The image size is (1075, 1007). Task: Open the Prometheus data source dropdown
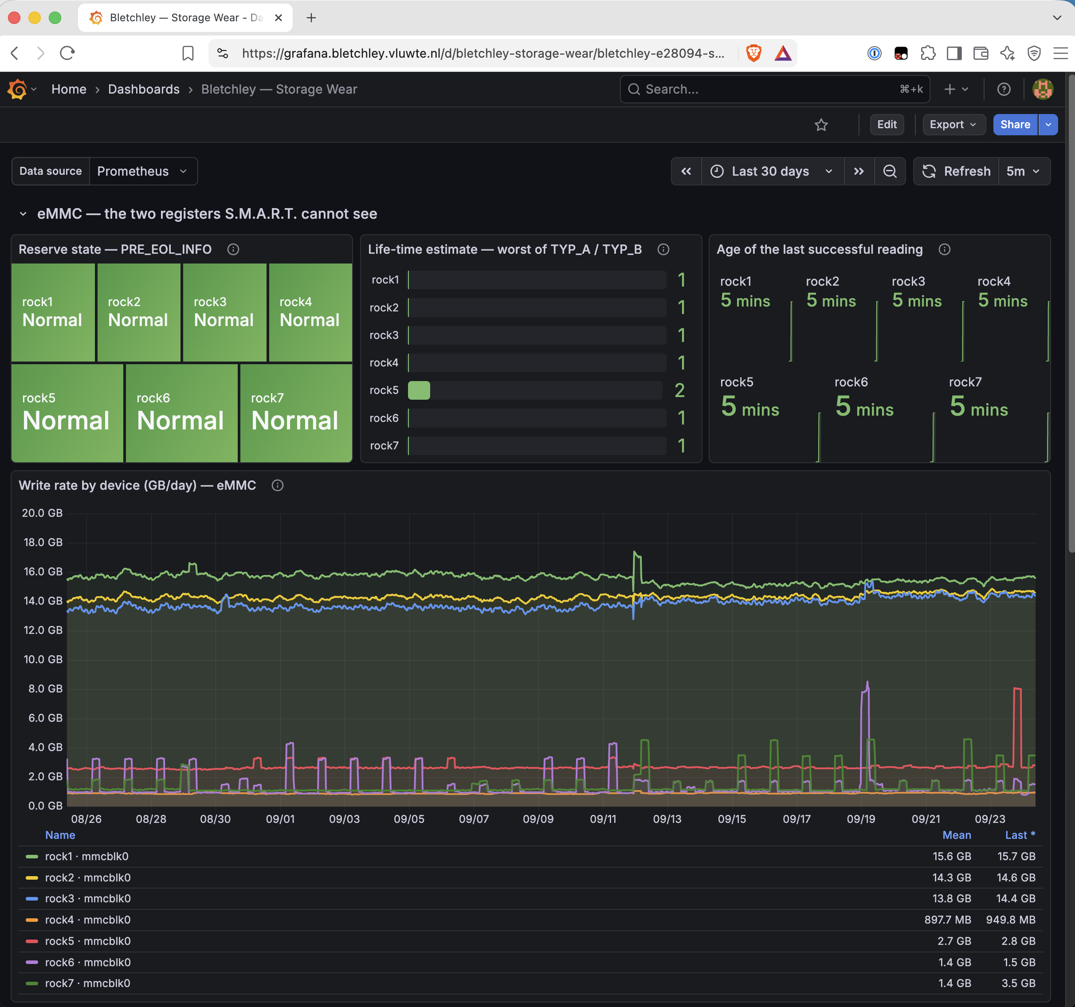coord(143,171)
